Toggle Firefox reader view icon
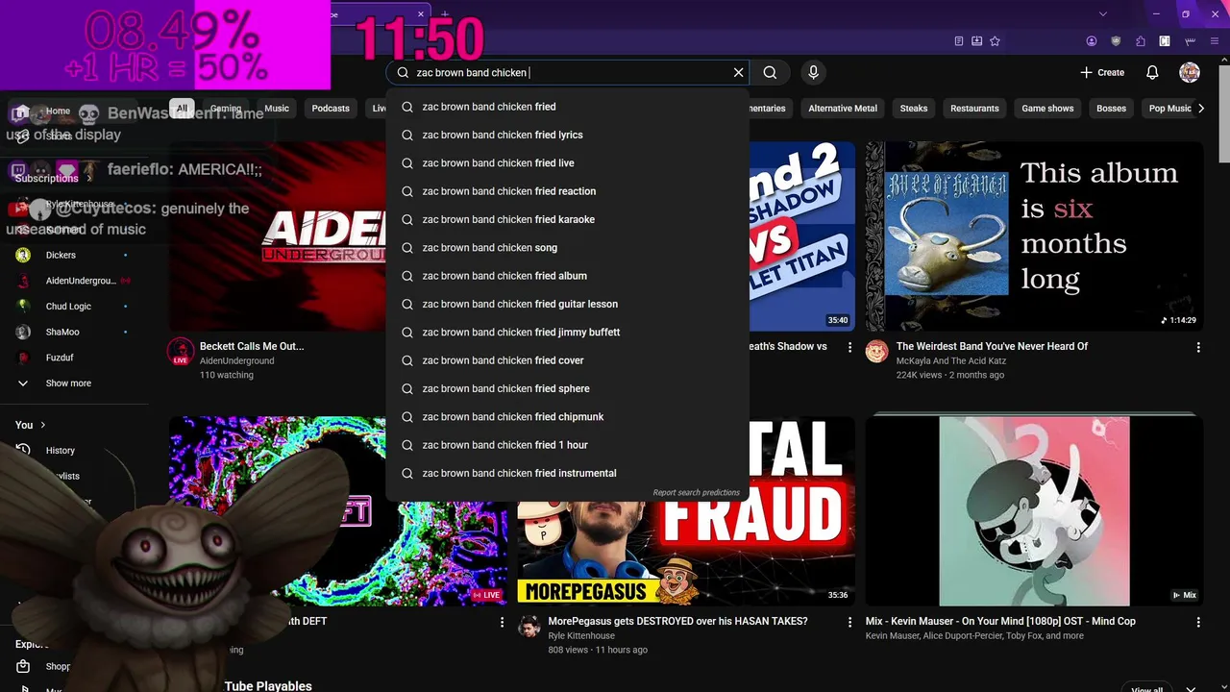This screenshot has width=1230, height=692. (x=959, y=41)
